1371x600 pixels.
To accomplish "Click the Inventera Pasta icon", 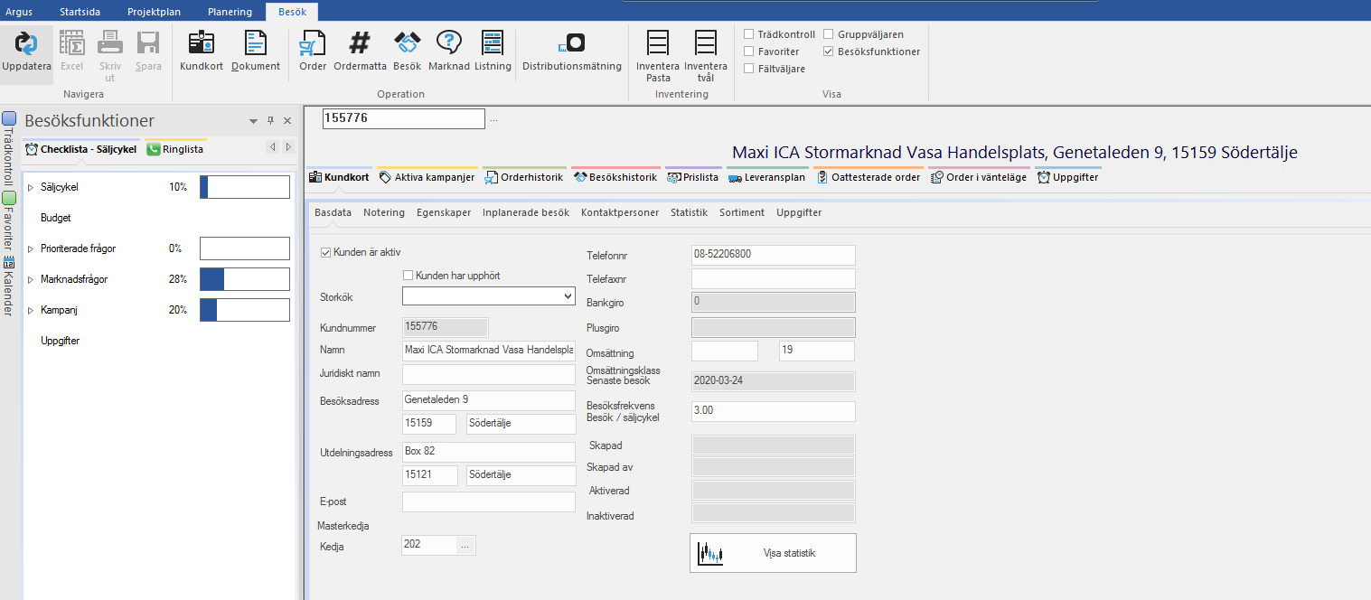I will pos(659,42).
